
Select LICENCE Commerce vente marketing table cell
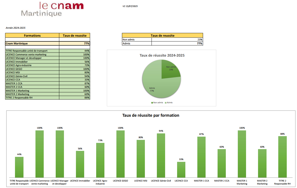click(x=32, y=54)
